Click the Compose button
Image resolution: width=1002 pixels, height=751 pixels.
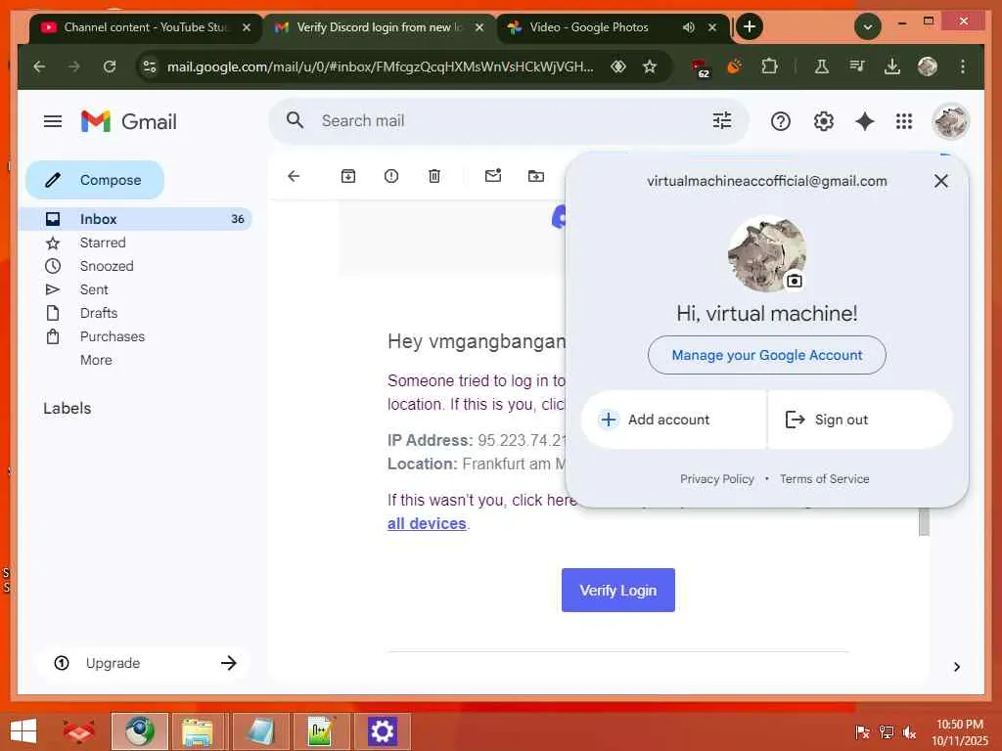click(x=95, y=180)
